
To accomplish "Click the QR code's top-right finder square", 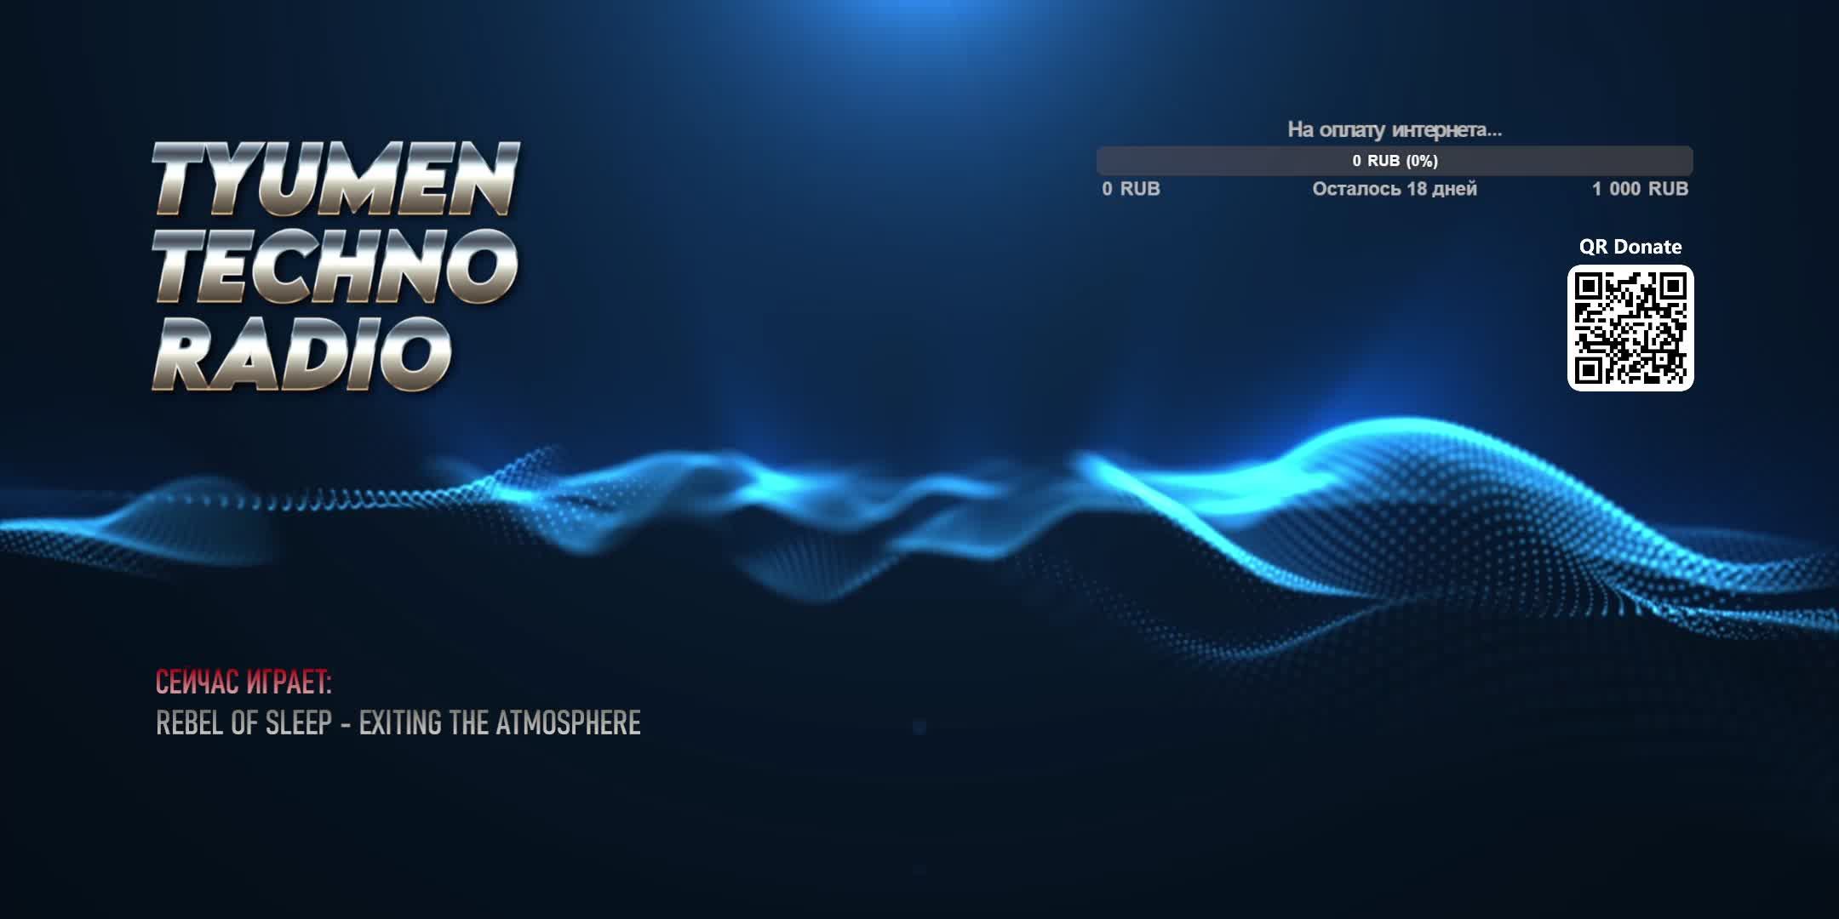I will tap(1673, 286).
